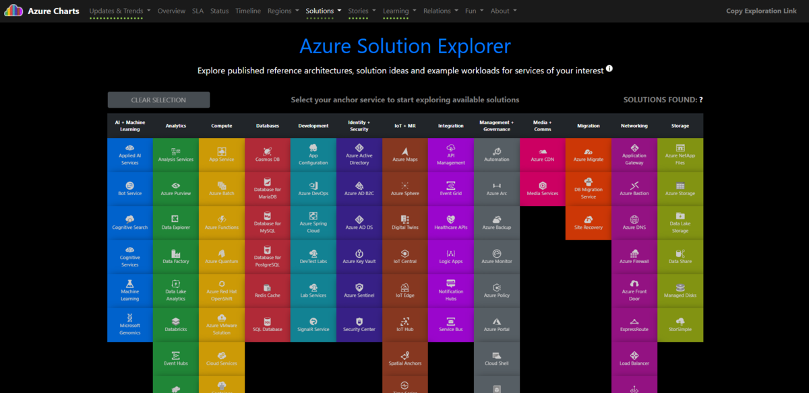This screenshot has height=393, width=809.
Task: Select the Azure Quantum tile
Action: point(222,256)
